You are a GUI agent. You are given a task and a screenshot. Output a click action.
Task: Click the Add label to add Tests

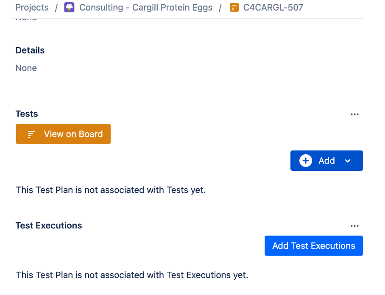click(x=326, y=161)
